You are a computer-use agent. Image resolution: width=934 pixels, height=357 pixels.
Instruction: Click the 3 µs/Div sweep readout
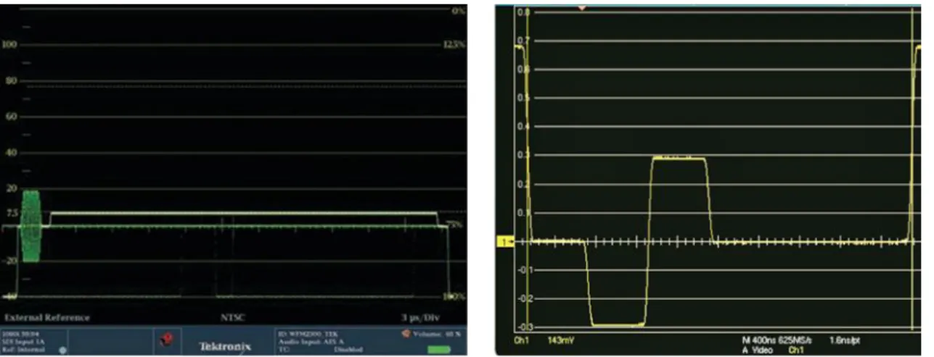tap(422, 317)
